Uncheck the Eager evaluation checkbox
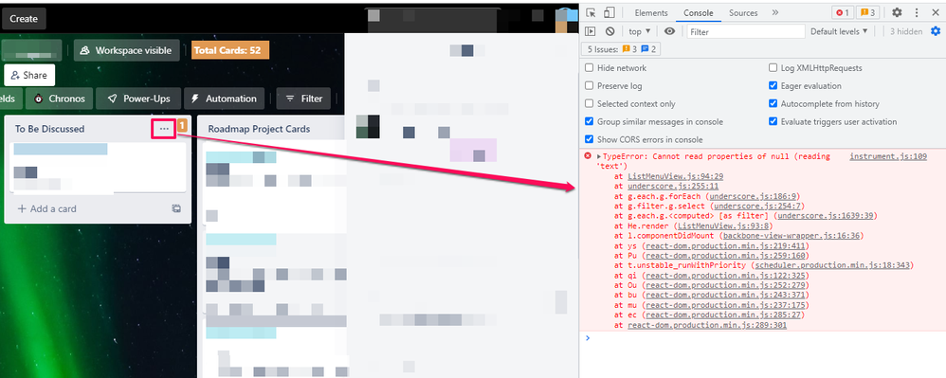946x378 pixels. coord(773,86)
